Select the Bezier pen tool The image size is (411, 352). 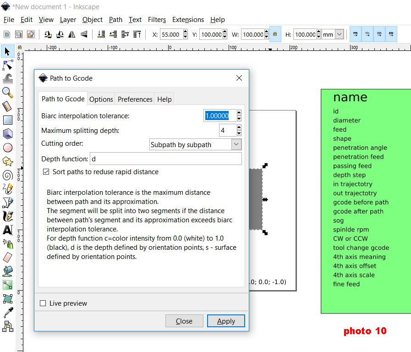(8, 203)
